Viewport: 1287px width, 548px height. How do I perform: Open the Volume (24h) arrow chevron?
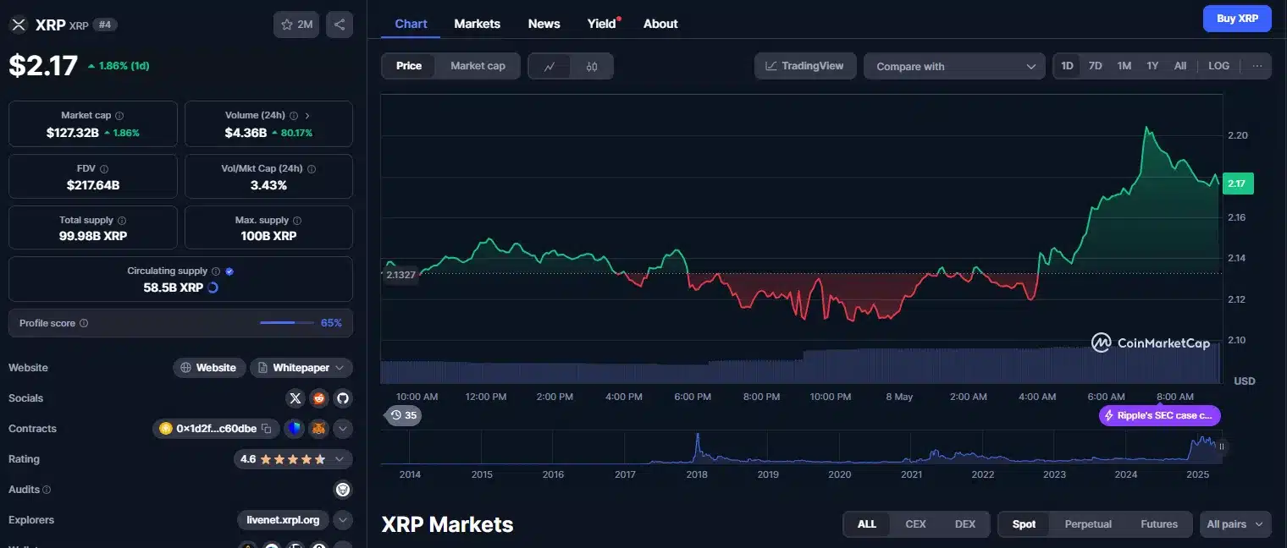pyautogui.click(x=307, y=116)
